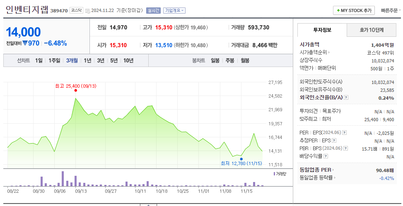Screen dimensions: 403x206
Task: Select the 10년 line chart period
Action: point(128,60)
